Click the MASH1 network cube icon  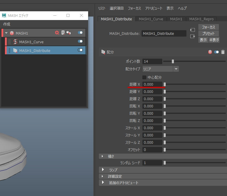tap(12, 33)
